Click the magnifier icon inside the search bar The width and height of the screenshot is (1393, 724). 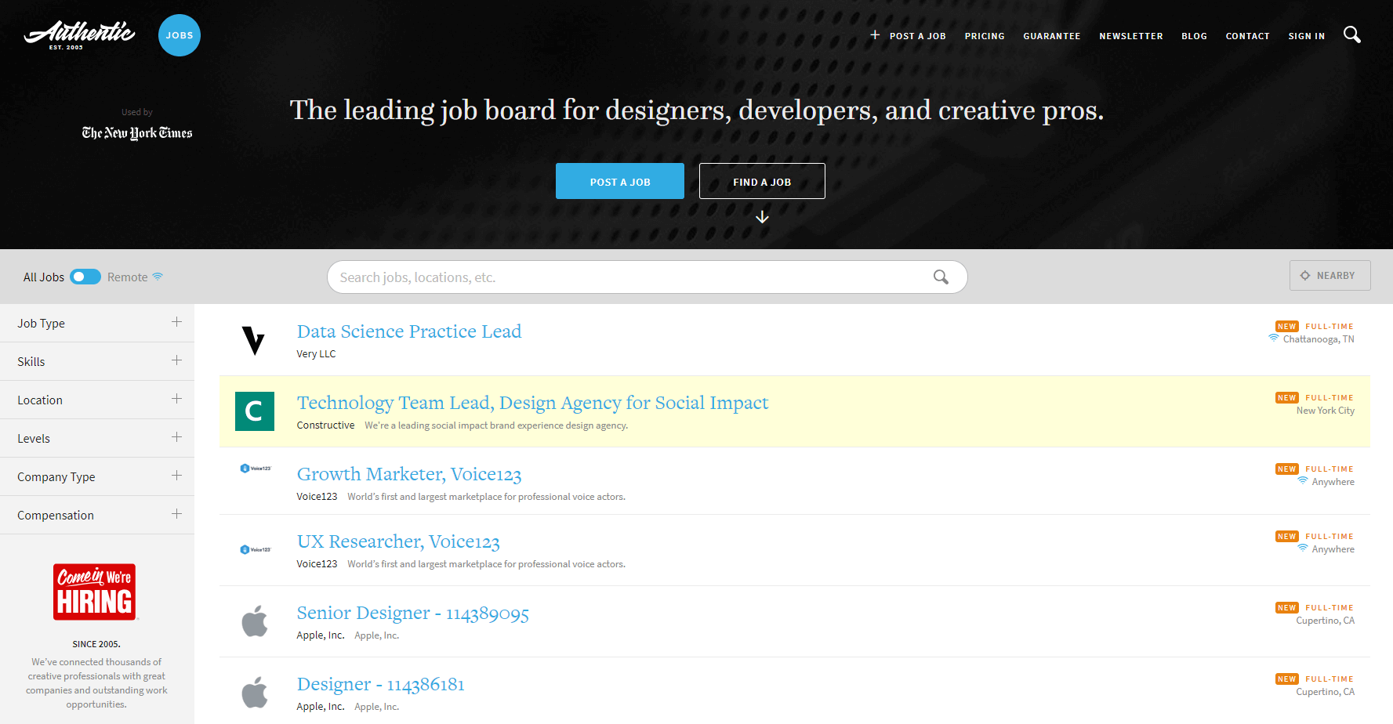(x=941, y=277)
